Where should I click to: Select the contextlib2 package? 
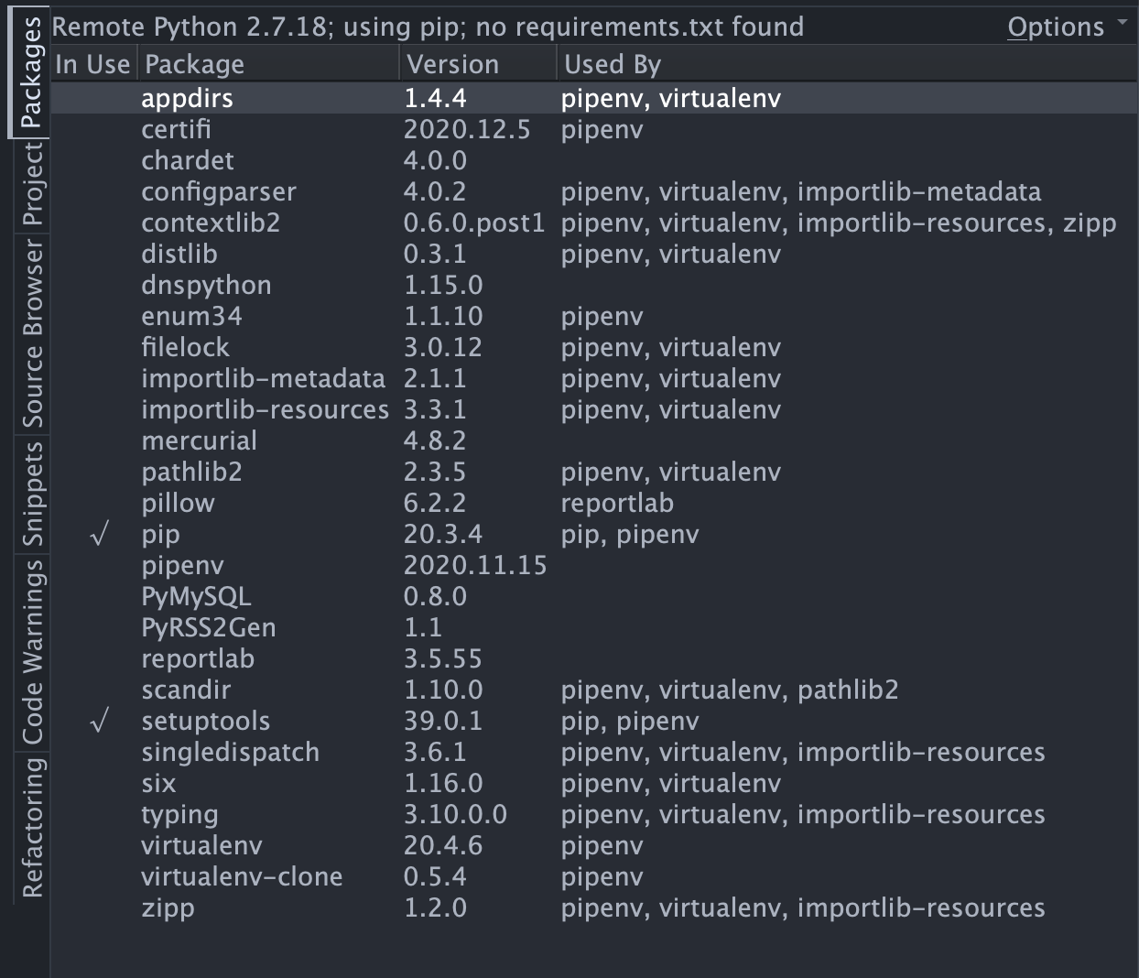(x=211, y=223)
